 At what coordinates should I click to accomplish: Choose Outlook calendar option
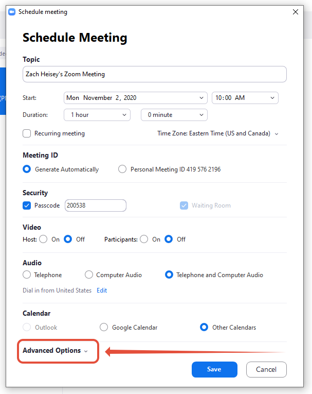(x=27, y=328)
